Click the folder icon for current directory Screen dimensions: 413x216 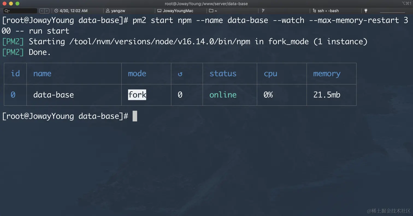click(x=211, y=11)
